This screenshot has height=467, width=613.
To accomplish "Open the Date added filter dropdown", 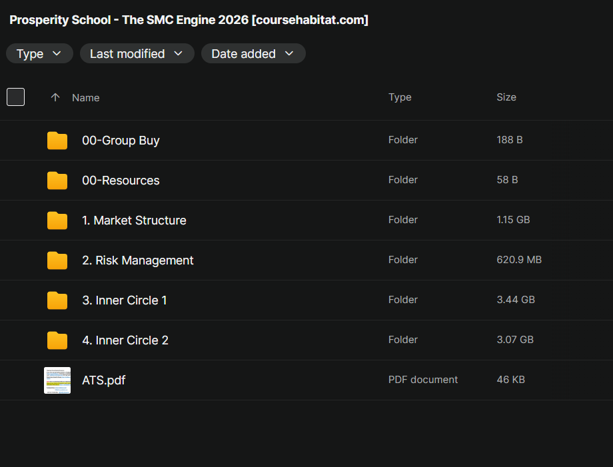I will coord(253,53).
